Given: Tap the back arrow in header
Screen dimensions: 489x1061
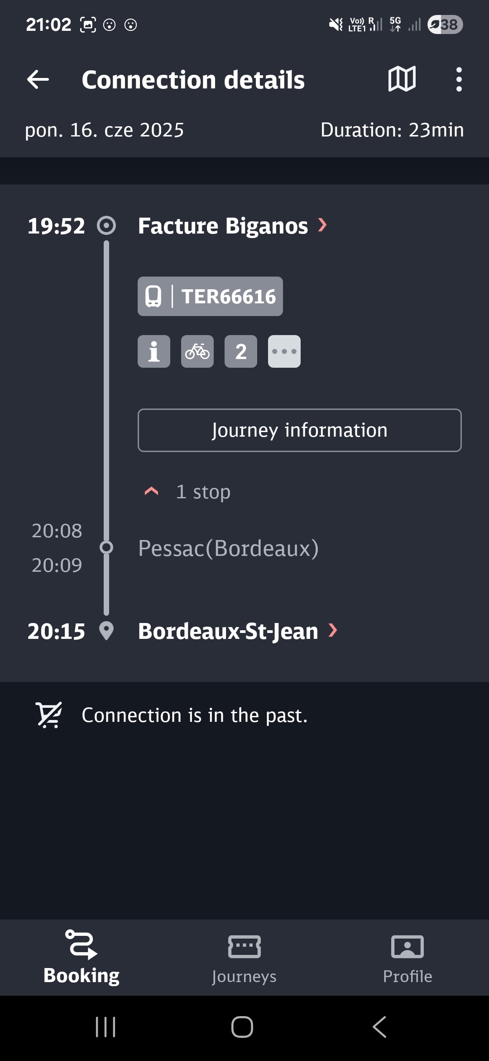Looking at the screenshot, I should tap(38, 80).
